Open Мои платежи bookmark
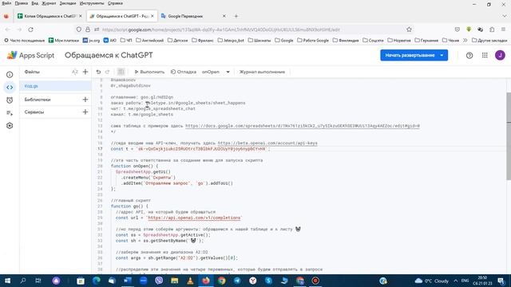The width and height of the screenshot is (511, 287). [x=64, y=41]
